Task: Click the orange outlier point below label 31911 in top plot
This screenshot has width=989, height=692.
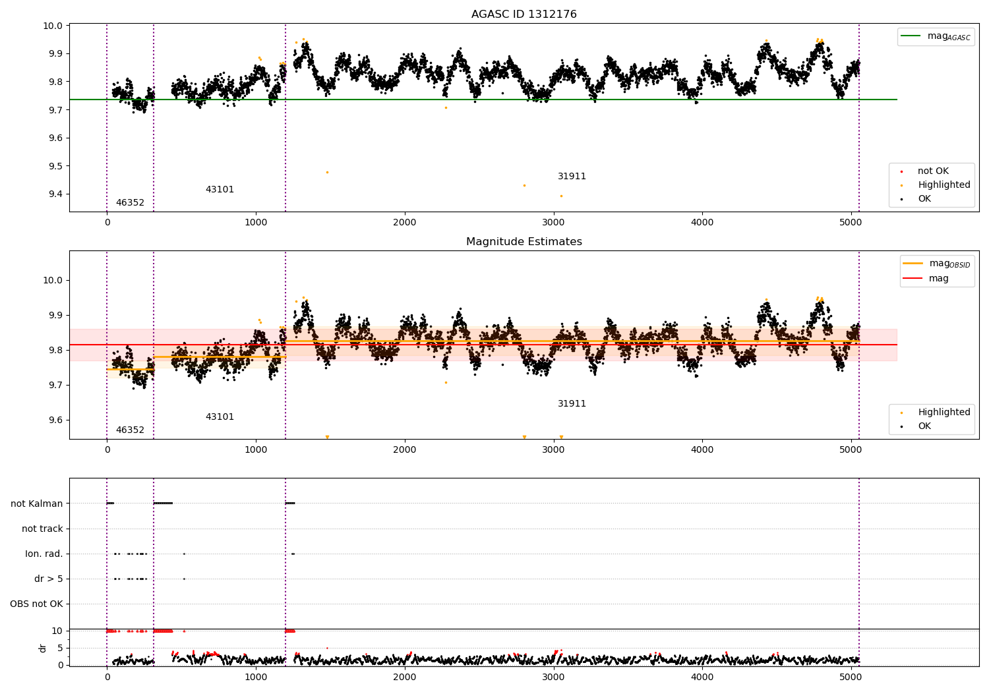Action: point(561,196)
